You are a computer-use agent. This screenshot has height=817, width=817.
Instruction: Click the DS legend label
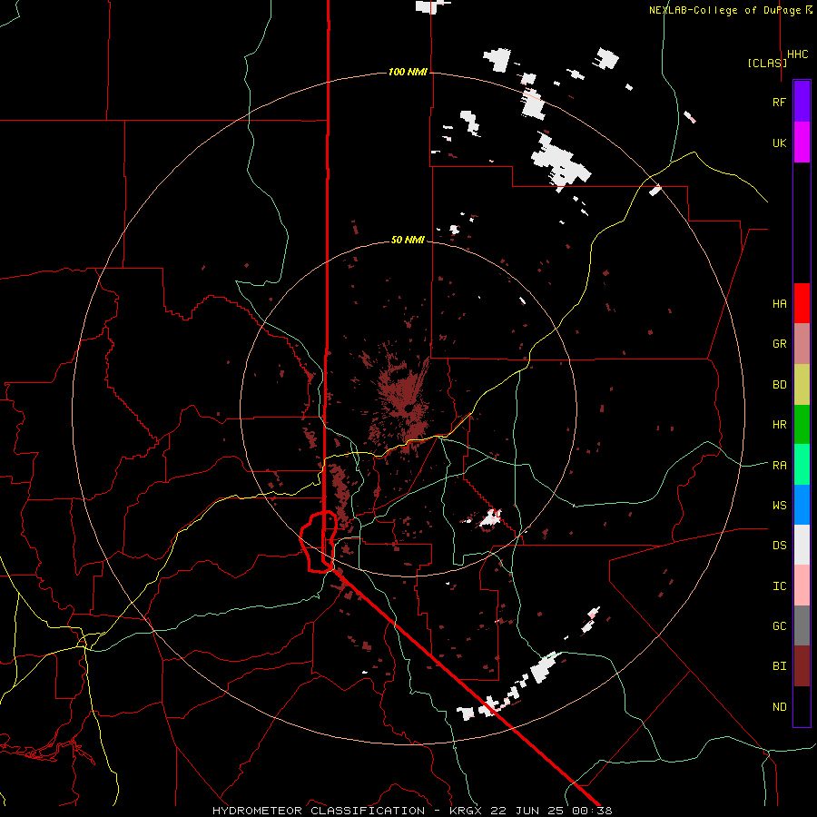click(779, 546)
